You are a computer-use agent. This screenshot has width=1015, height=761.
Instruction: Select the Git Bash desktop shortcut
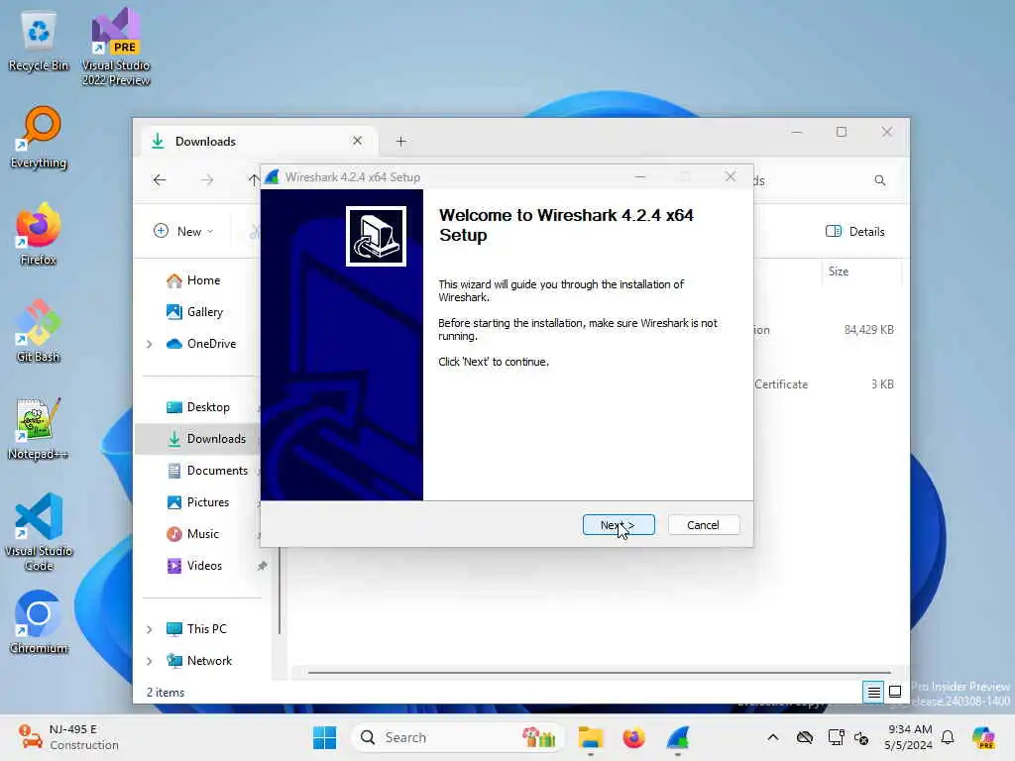[39, 331]
